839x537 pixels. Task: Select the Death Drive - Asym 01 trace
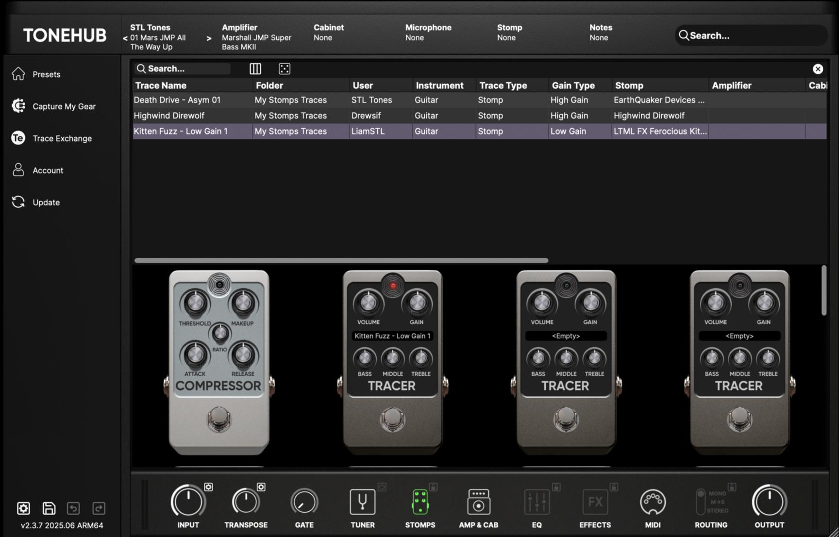(480, 100)
